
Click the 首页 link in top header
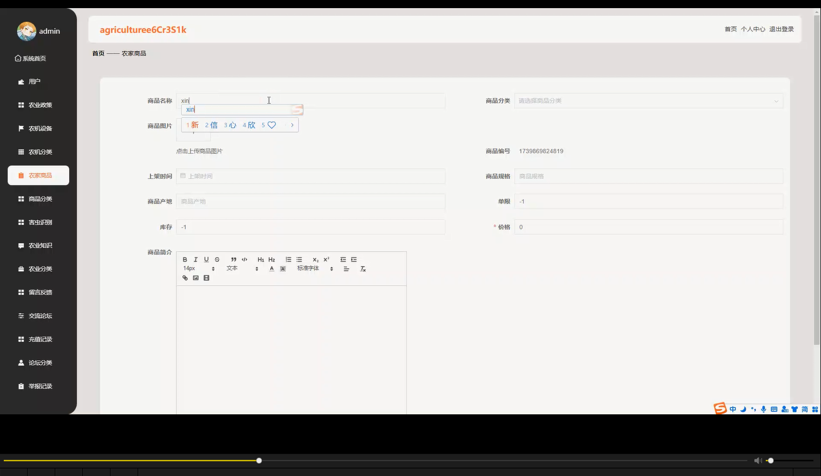(731, 29)
